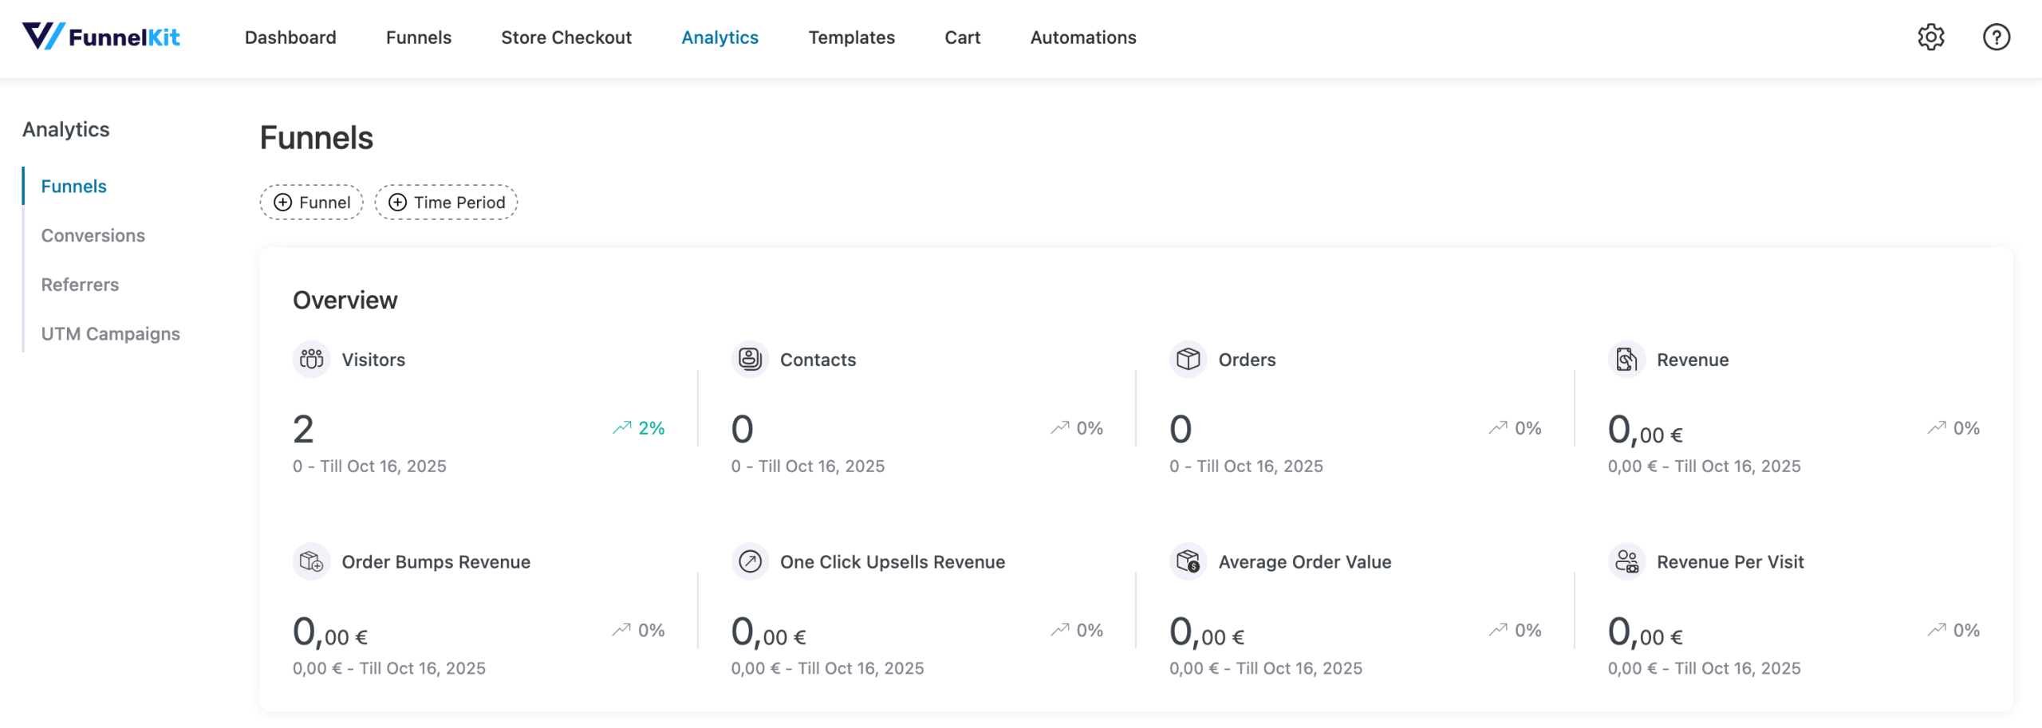Click the Average Order Value icon
The image size is (2042, 728).
point(1188,562)
